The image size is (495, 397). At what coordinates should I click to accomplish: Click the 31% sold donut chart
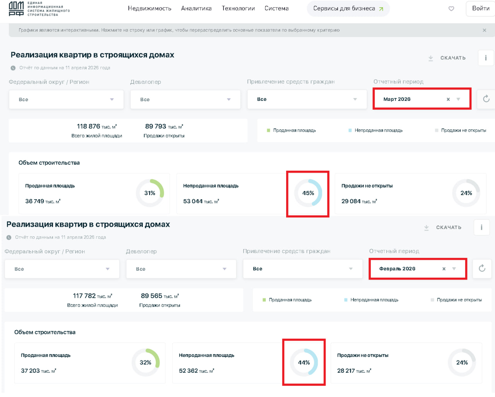tap(150, 193)
